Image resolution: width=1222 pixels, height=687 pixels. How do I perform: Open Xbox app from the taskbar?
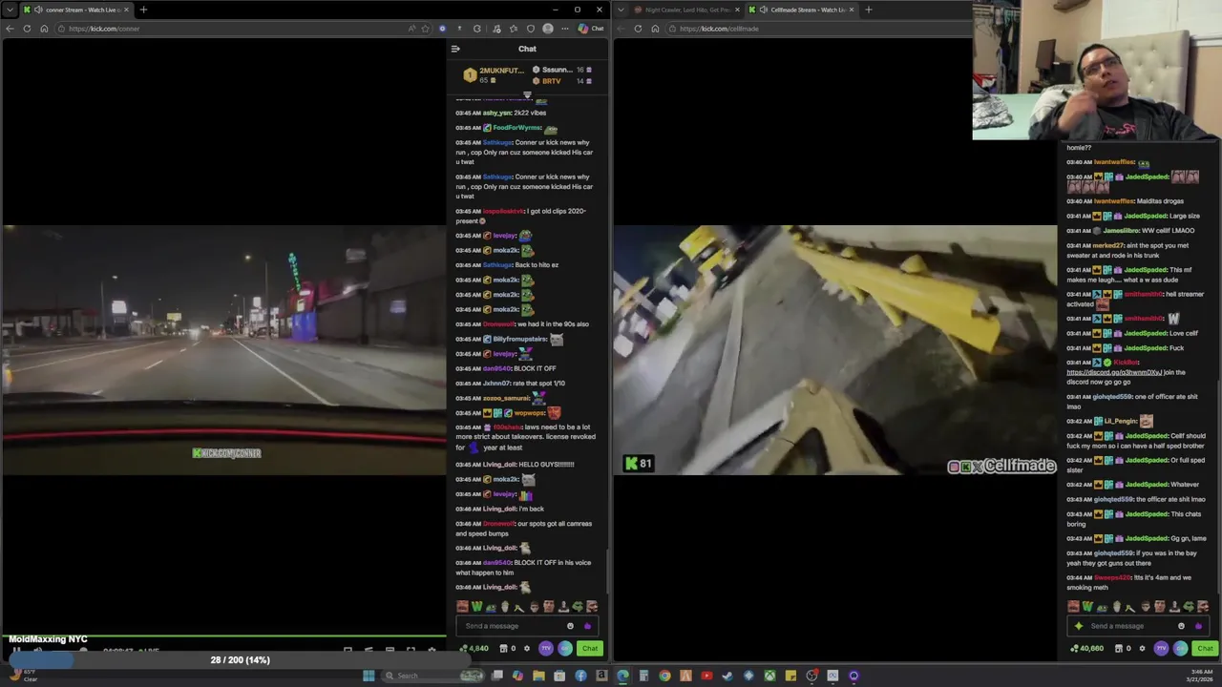[x=769, y=676]
